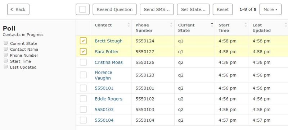This screenshot has height=130, width=288.
Task: Go Back using the arrow button
Action: [x=18, y=9]
